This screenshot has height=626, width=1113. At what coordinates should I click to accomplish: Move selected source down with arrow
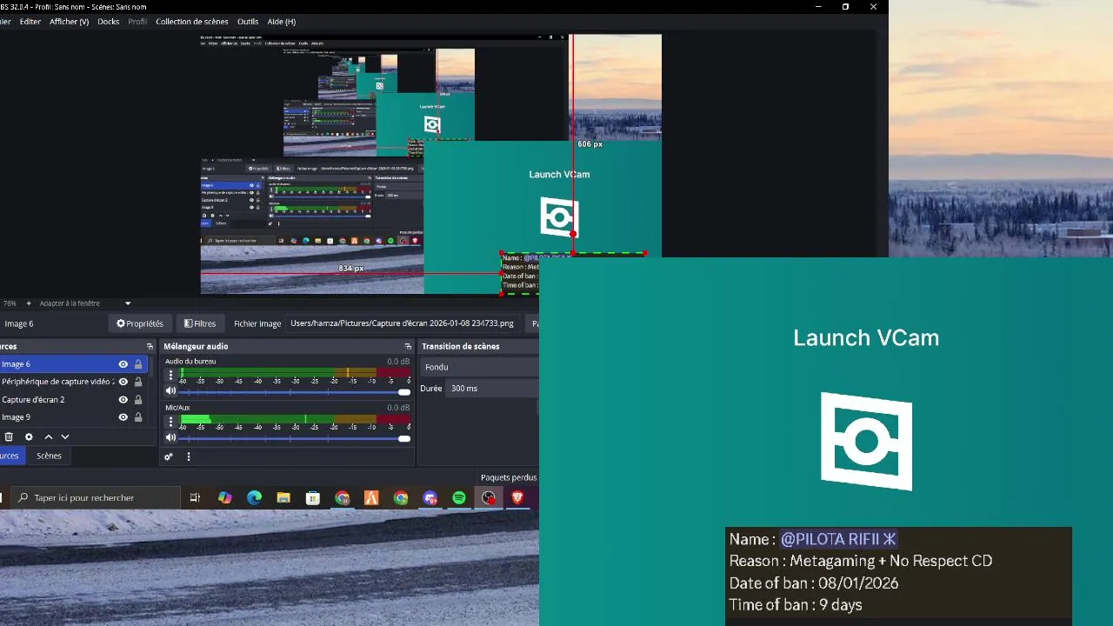(64, 437)
